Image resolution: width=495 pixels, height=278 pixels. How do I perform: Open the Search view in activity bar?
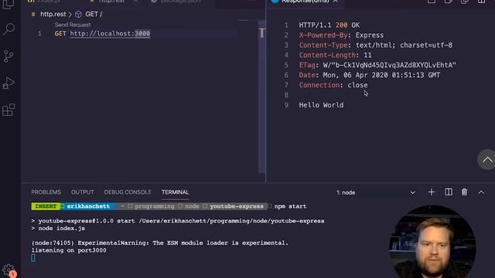(9, 29)
